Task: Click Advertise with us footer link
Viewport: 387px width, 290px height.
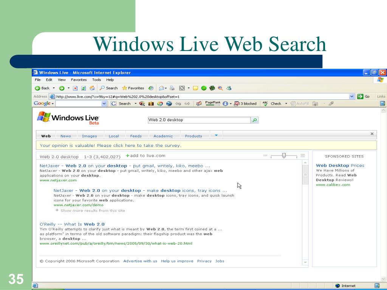Action: 140,261
